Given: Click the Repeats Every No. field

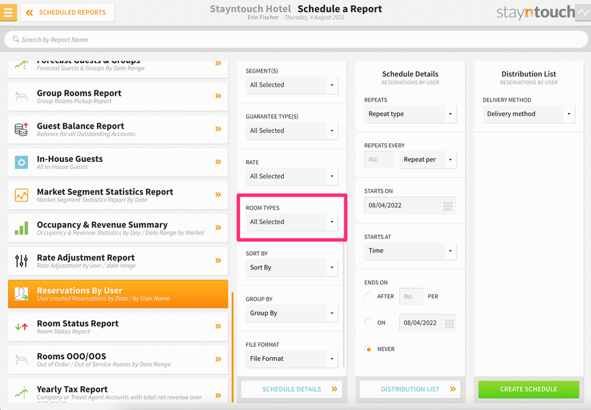Looking at the screenshot, I should [380, 159].
